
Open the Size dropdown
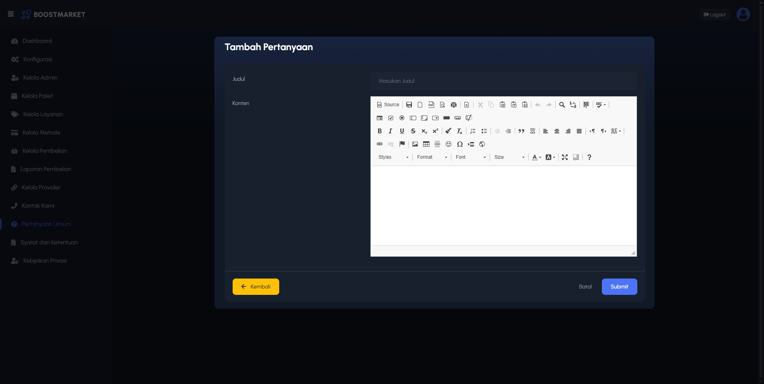point(509,157)
